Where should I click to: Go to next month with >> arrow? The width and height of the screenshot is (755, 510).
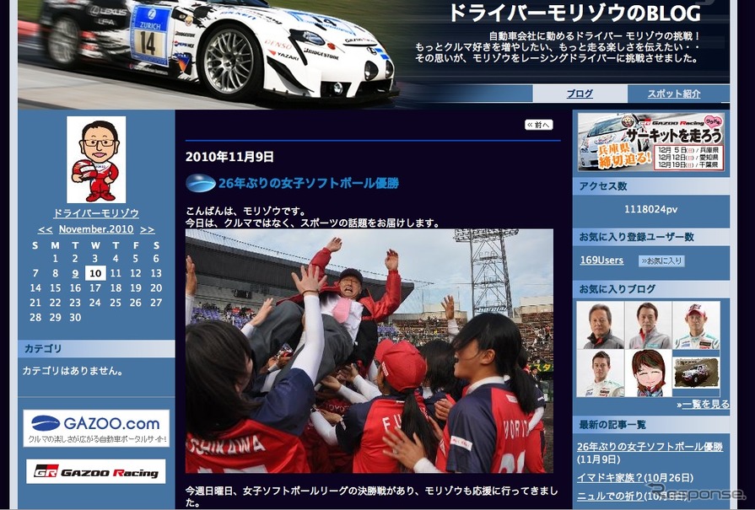148,229
